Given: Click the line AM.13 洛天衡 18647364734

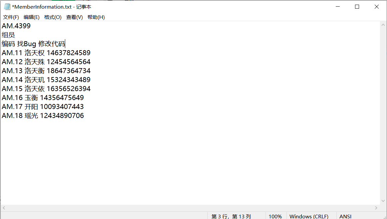Looking at the screenshot, I should click(x=46, y=71).
